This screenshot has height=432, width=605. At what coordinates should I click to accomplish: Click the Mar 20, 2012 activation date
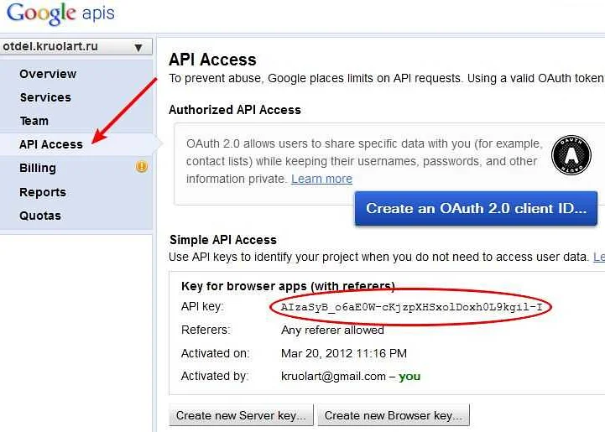pyautogui.click(x=344, y=353)
